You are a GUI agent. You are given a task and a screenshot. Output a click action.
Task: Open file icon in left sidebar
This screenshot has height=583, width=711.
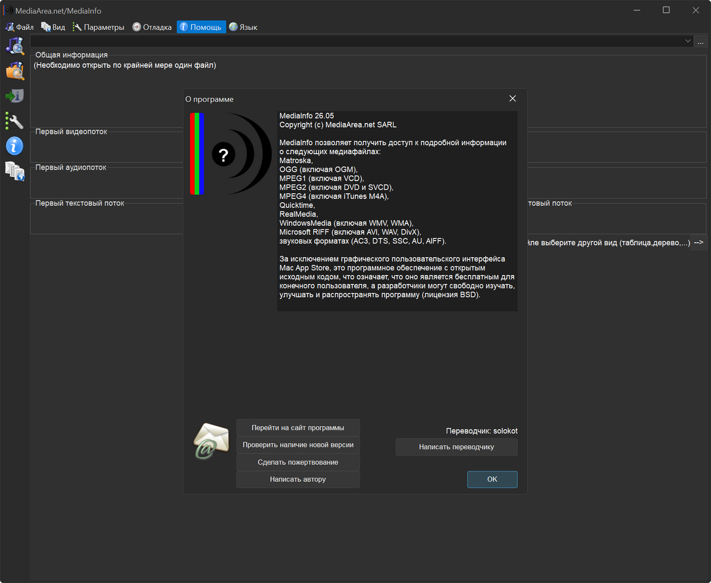[x=15, y=46]
